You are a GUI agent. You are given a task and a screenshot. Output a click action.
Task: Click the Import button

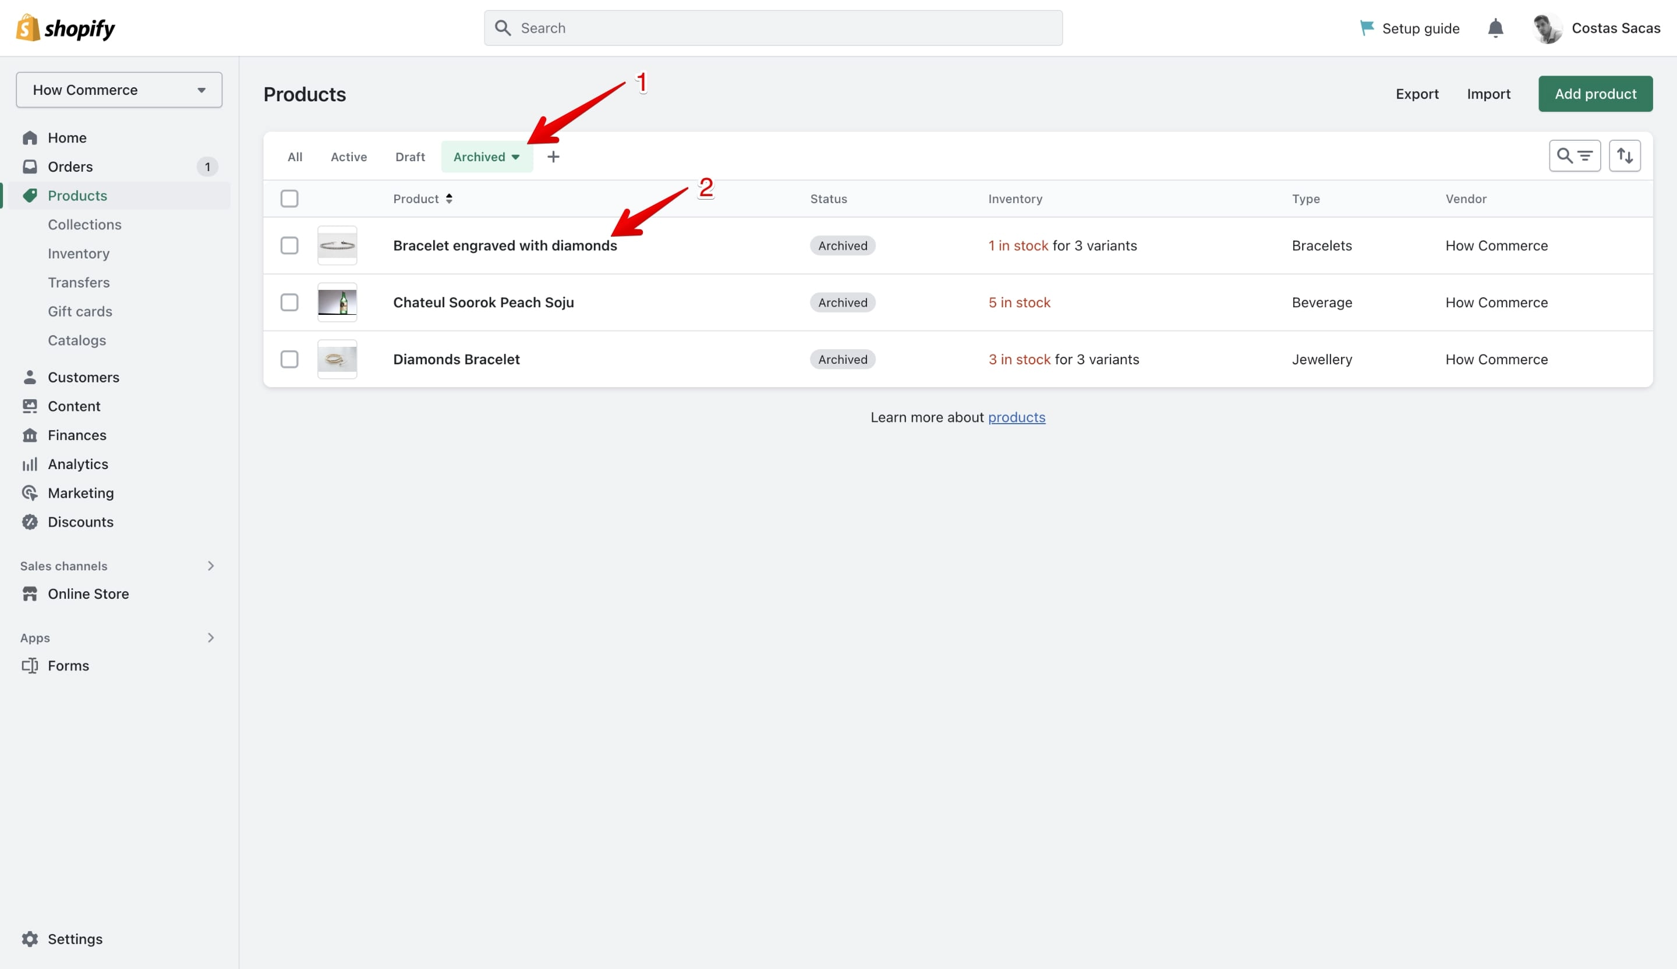tap(1489, 94)
